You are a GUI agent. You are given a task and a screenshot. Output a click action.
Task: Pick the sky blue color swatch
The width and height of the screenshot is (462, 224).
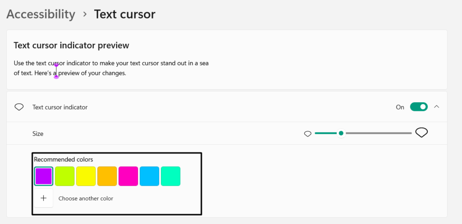tap(150, 176)
